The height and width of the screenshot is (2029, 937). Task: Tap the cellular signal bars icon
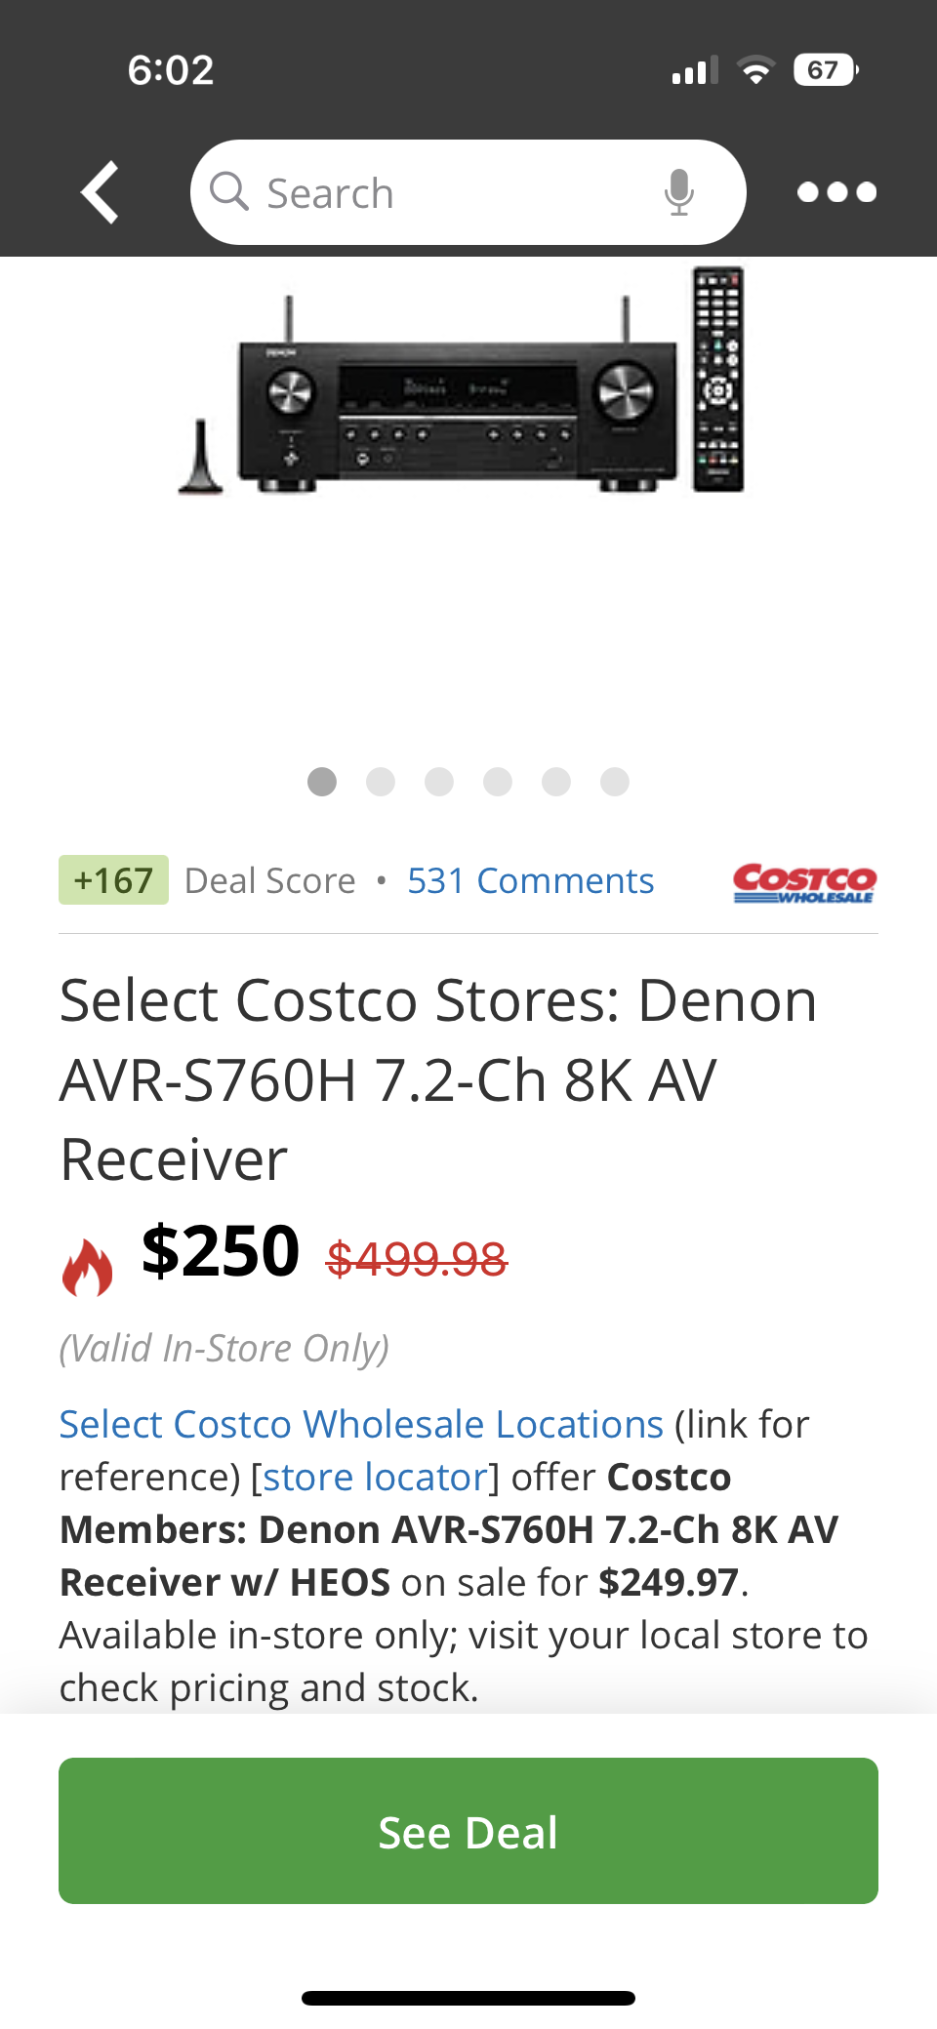pyautogui.click(x=695, y=71)
